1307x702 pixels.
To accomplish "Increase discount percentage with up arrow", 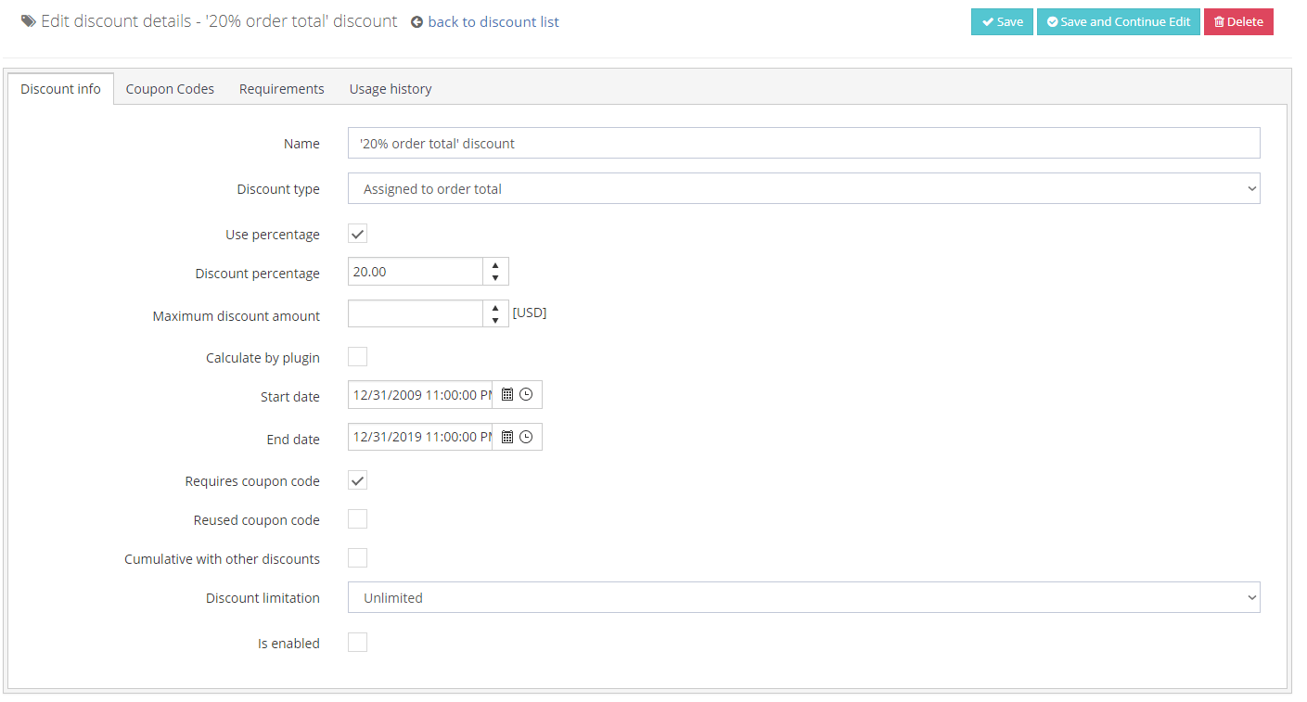I will click(495, 265).
